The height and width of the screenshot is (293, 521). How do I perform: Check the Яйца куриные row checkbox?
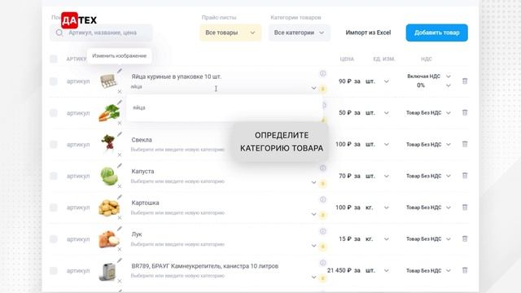(x=54, y=81)
